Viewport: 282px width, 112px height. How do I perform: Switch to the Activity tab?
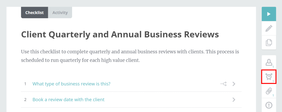tap(60, 13)
